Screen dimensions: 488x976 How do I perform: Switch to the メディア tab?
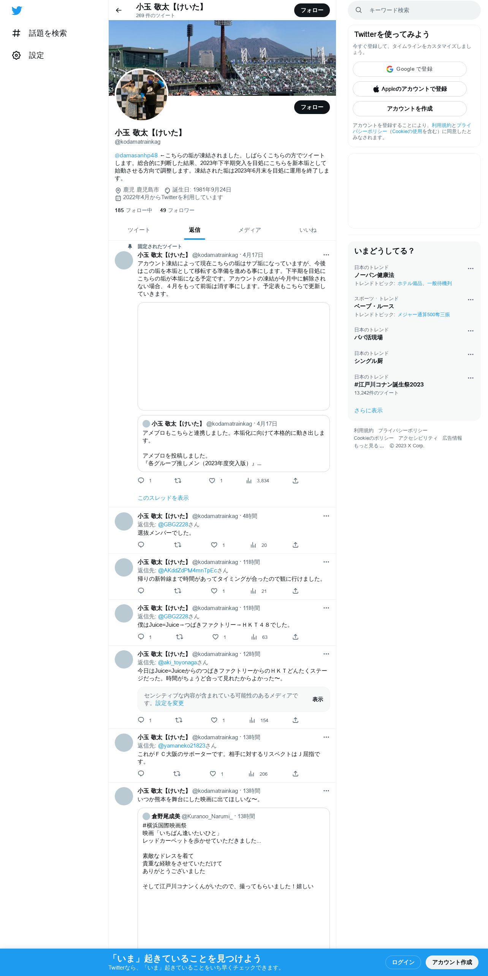250,230
